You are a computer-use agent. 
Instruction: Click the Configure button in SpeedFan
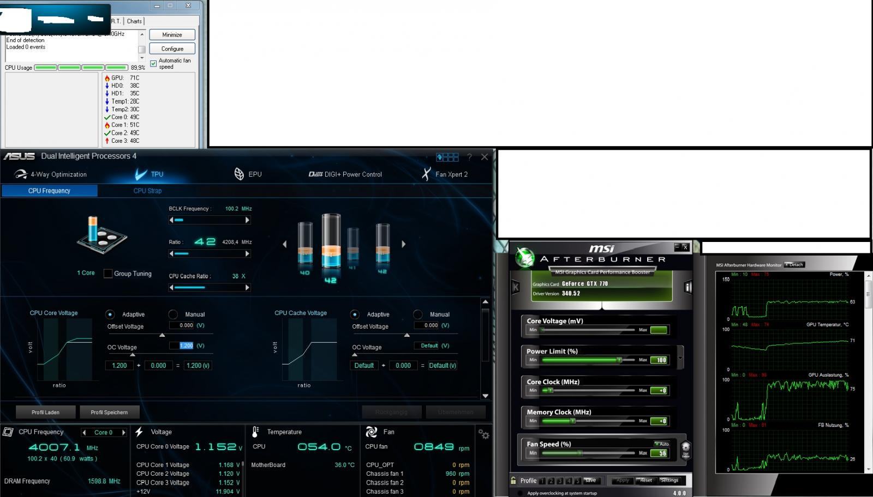172,49
